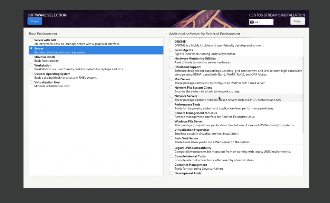Check the Basic Web Server option
The image size is (330, 203).
pos(171,138)
